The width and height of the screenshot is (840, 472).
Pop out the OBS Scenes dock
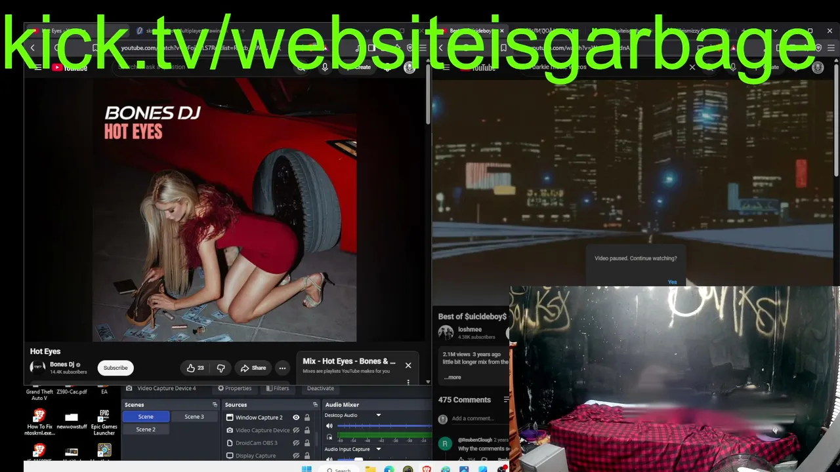(x=215, y=404)
